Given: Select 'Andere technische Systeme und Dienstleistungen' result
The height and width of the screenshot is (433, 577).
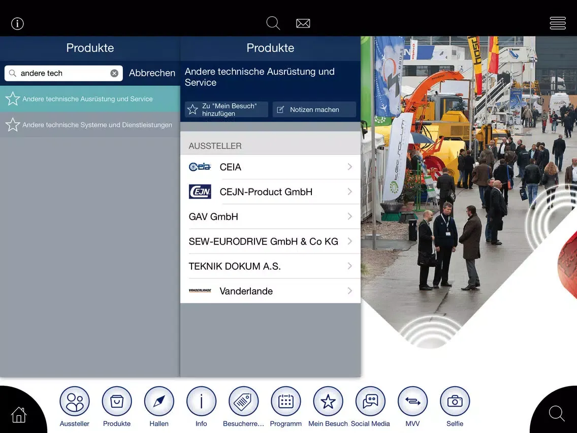Looking at the screenshot, I should (x=90, y=125).
